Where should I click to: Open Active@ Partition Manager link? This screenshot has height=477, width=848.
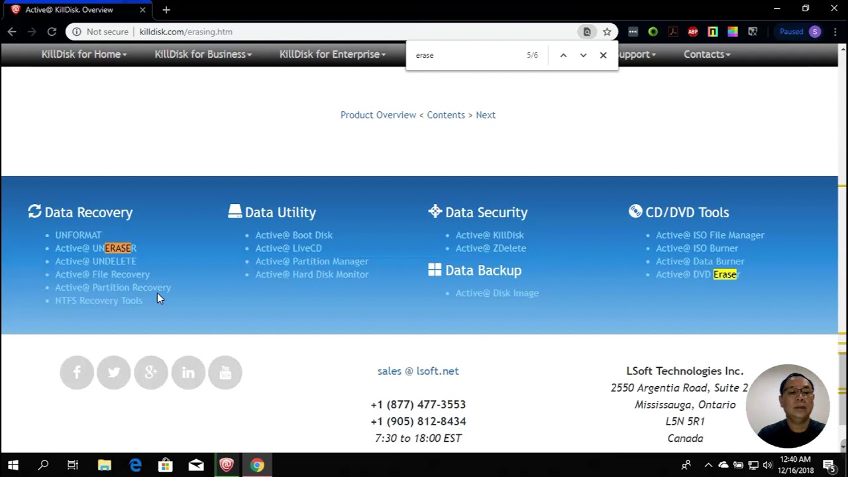[312, 262]
